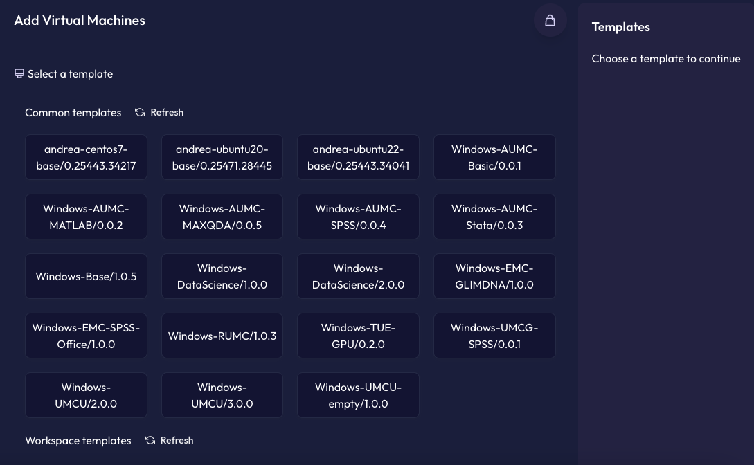Screen dimensions: 754x465
Task: Choose the Windows-DataScience/1.0.0 template
Action: [222, 276]
